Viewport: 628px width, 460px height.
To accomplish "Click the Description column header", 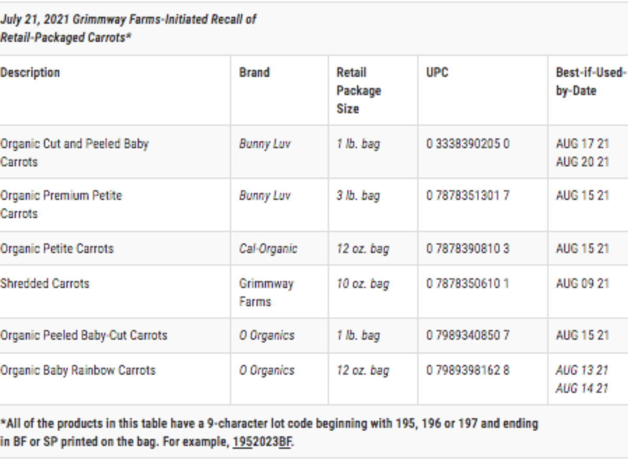I will pos(30,73).
